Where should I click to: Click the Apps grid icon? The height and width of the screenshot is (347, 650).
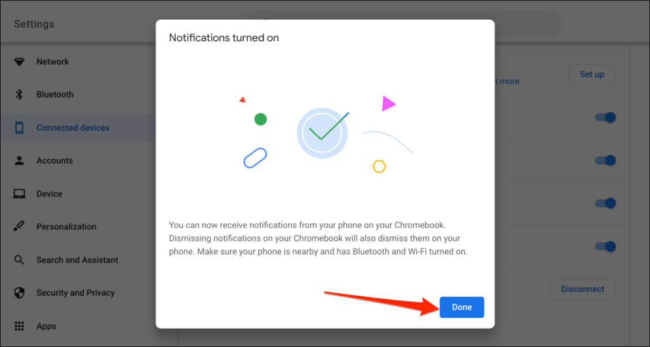click(x=19, y=326)
